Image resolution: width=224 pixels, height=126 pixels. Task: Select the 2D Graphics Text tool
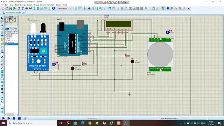tap(2, 86)
